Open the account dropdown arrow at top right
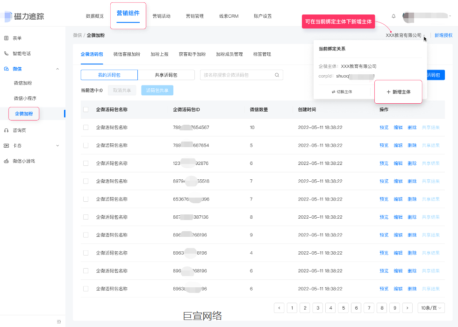Image resolution: width=458 pixels, height=327 pixels. pos(450,16)
